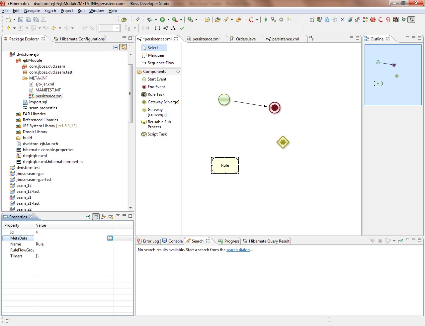Click the MetaData ellipsis edit button
This screenshot has width=425, height=326.
(110, 238)
